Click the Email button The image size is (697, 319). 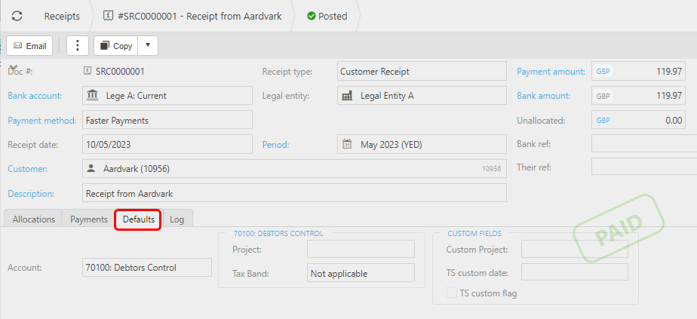(30, 45)
